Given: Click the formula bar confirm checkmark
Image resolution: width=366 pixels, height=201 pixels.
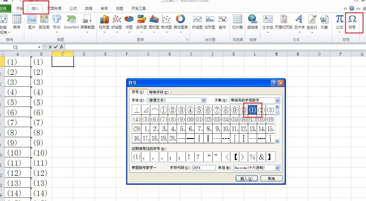Looking at the screenshot, I should coord(56,47).
